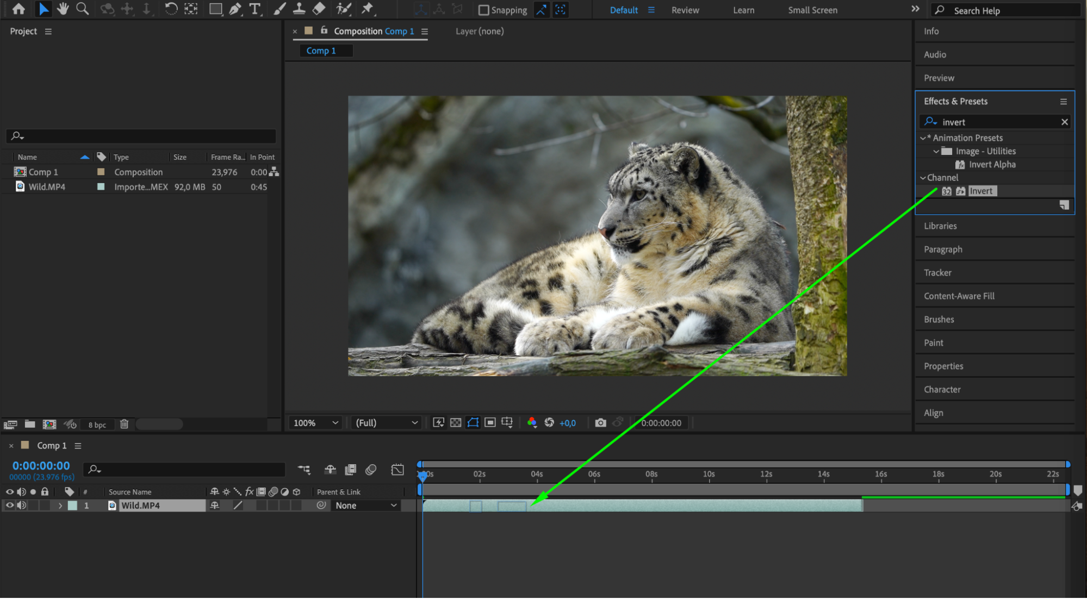Screen dimensions: 1087x599
Task: Open the (Full) resolution dropdown
Action: pyautogui.click(x=386, y=423)
